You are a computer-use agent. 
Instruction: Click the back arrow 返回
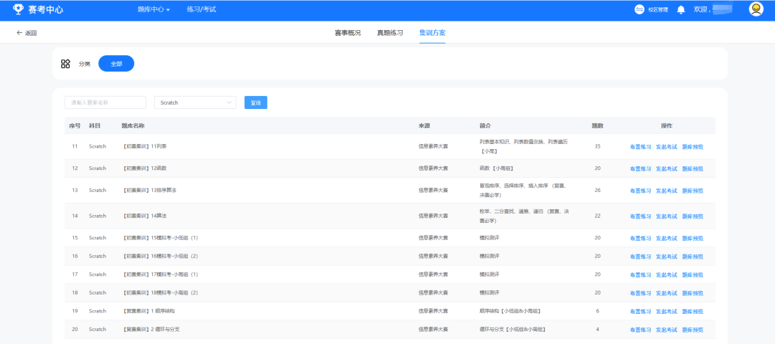27,33
